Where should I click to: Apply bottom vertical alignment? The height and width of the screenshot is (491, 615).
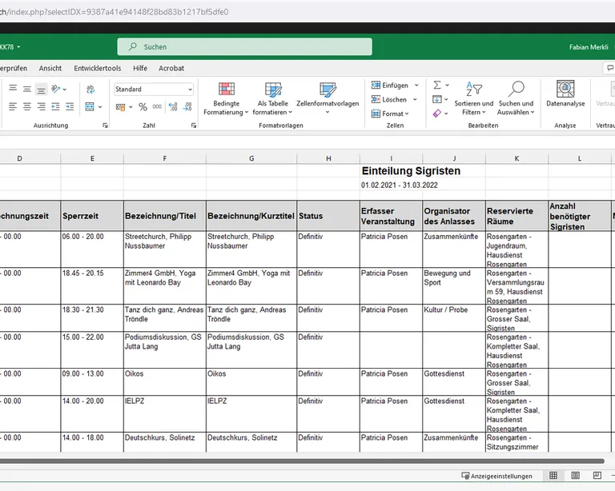(41, 90)
